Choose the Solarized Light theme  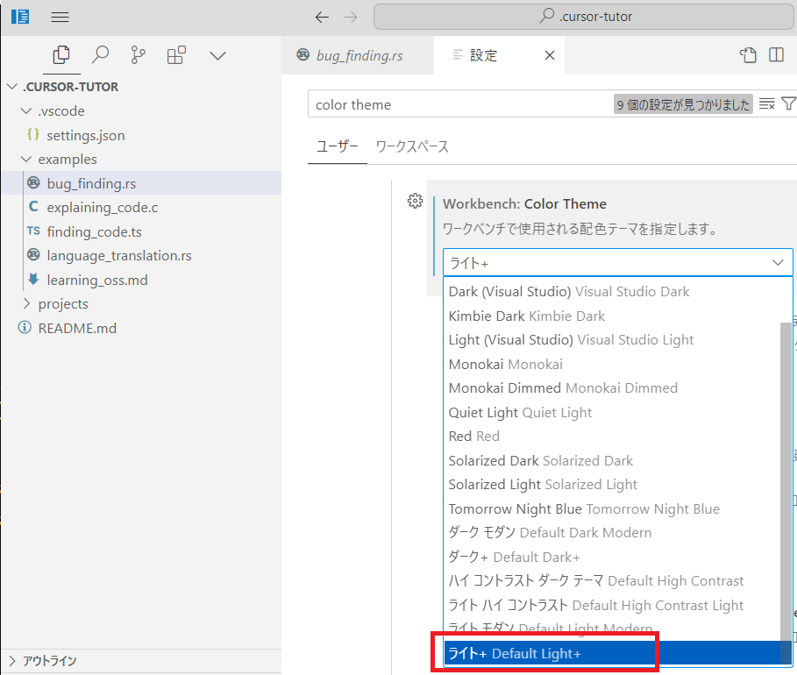tap(612, 485)
